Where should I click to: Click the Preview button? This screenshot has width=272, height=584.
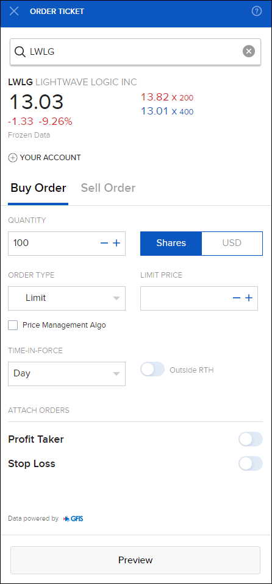[x=135, y=560]
